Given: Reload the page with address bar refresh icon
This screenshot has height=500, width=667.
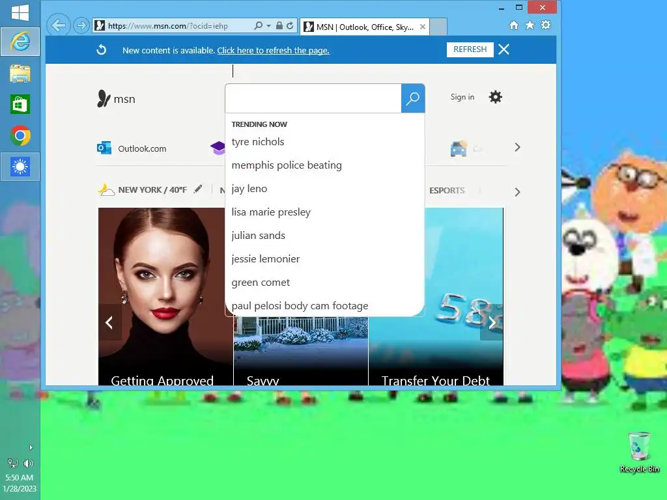Looking at the screenshot, I should pos(290,25).
